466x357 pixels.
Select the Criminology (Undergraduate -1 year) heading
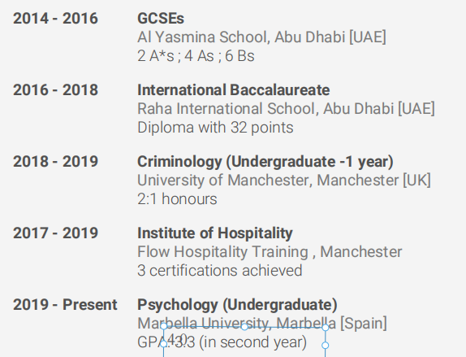click(265, 162)
